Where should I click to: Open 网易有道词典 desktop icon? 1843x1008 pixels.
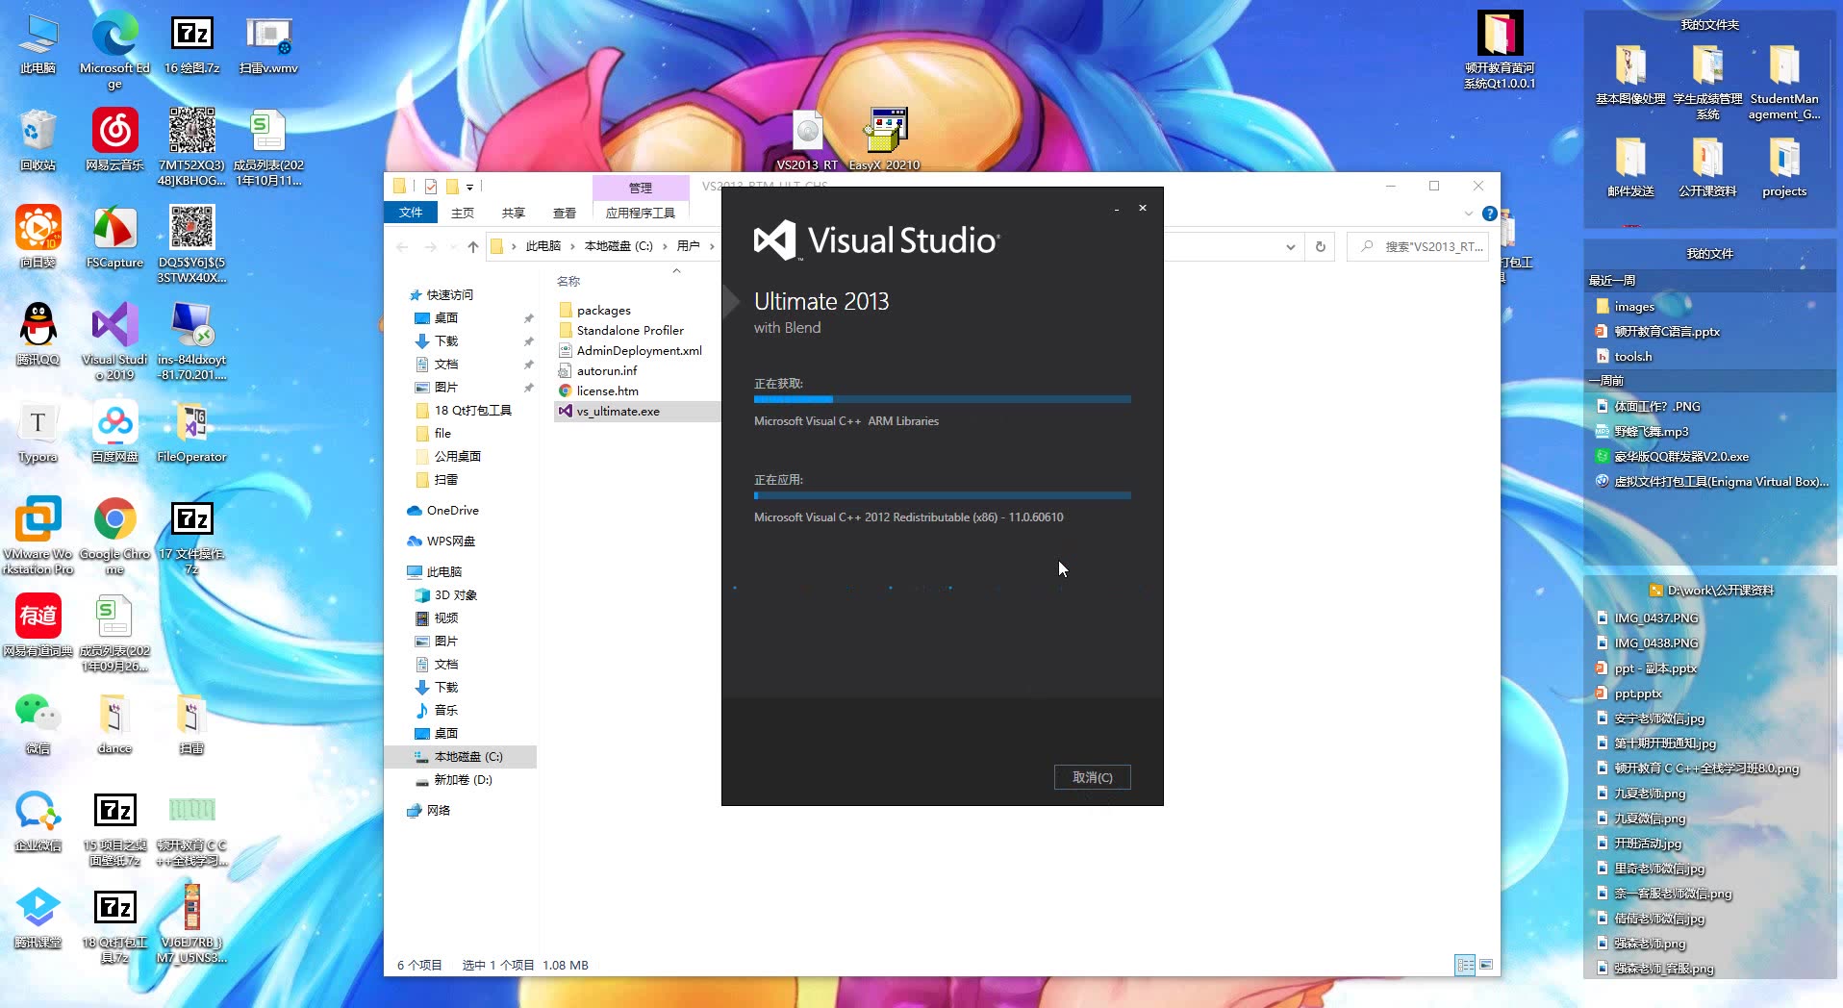38,625
